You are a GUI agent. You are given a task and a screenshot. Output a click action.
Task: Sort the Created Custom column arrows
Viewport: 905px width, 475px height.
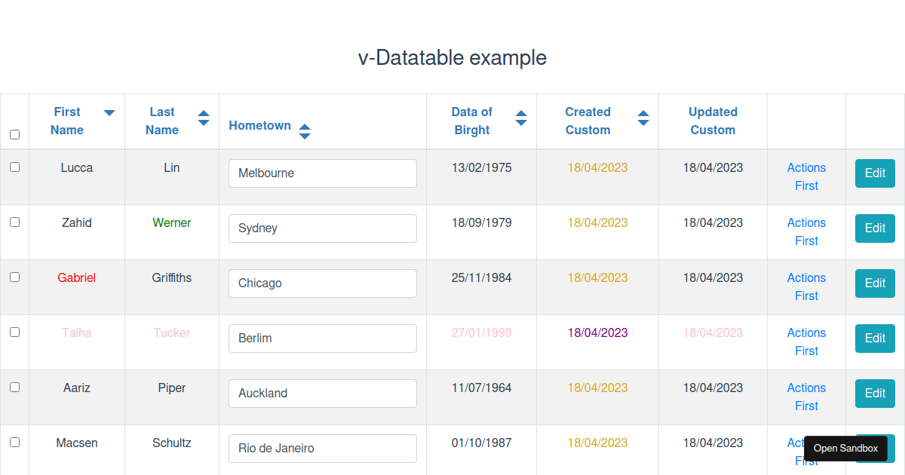(643, 118)
